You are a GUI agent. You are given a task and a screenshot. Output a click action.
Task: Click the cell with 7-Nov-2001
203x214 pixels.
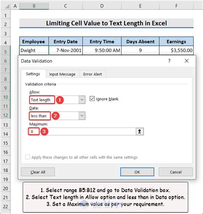(66, 50)
